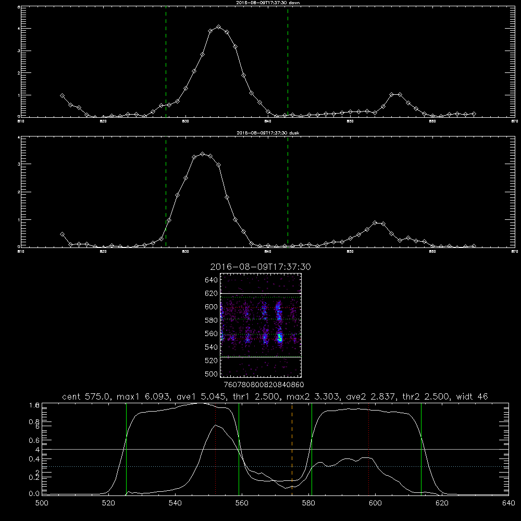
Task: Click 'widt 46' in bottom plot title
Action: coord(472,396)
